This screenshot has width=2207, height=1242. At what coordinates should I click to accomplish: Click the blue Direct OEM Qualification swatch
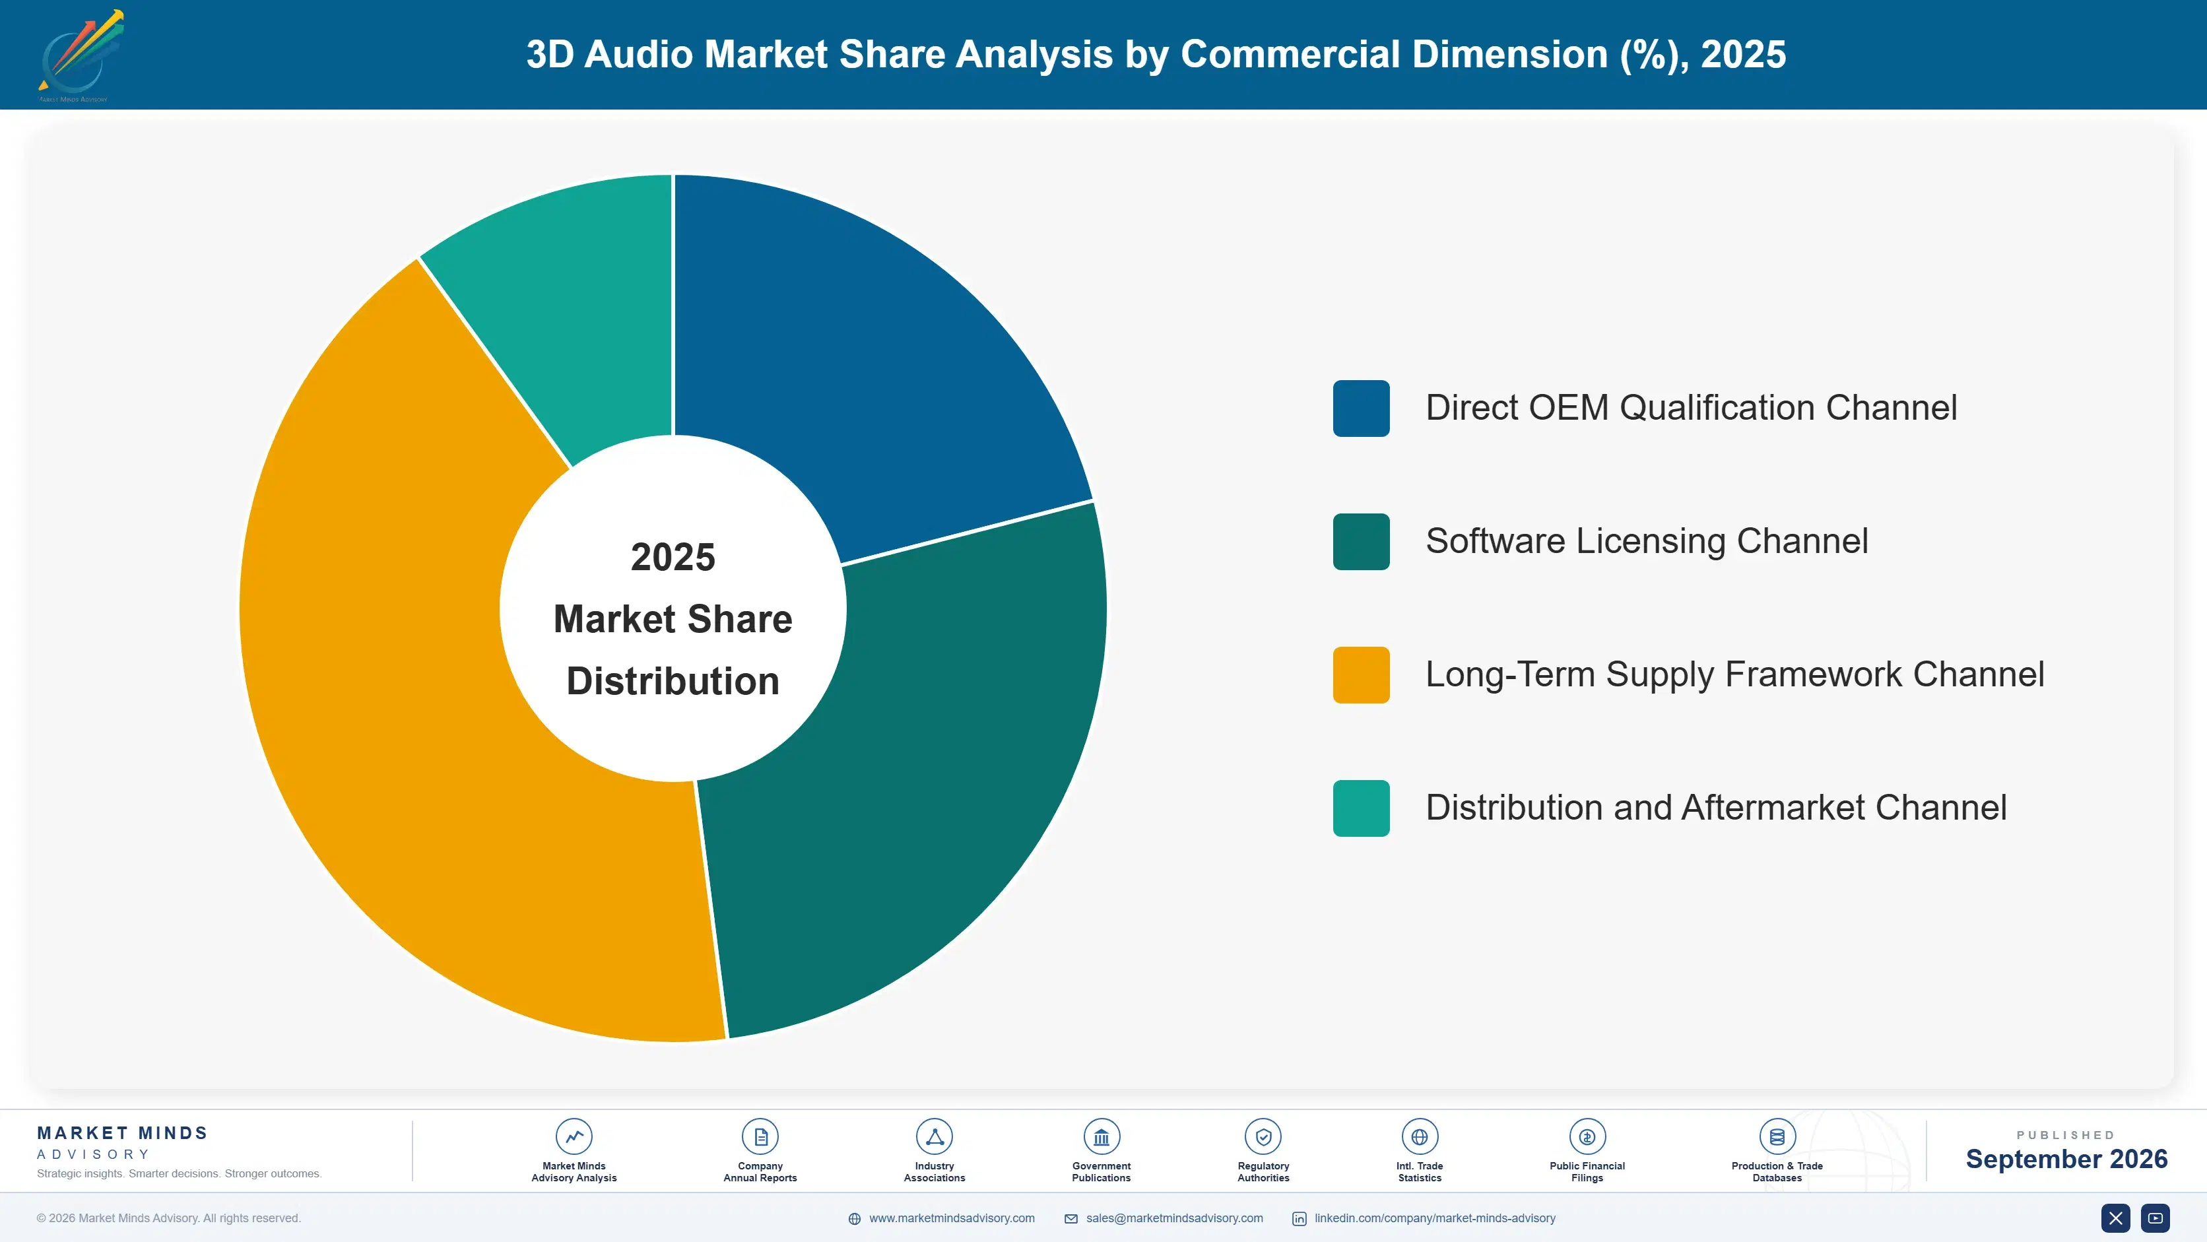(1360, 409)
